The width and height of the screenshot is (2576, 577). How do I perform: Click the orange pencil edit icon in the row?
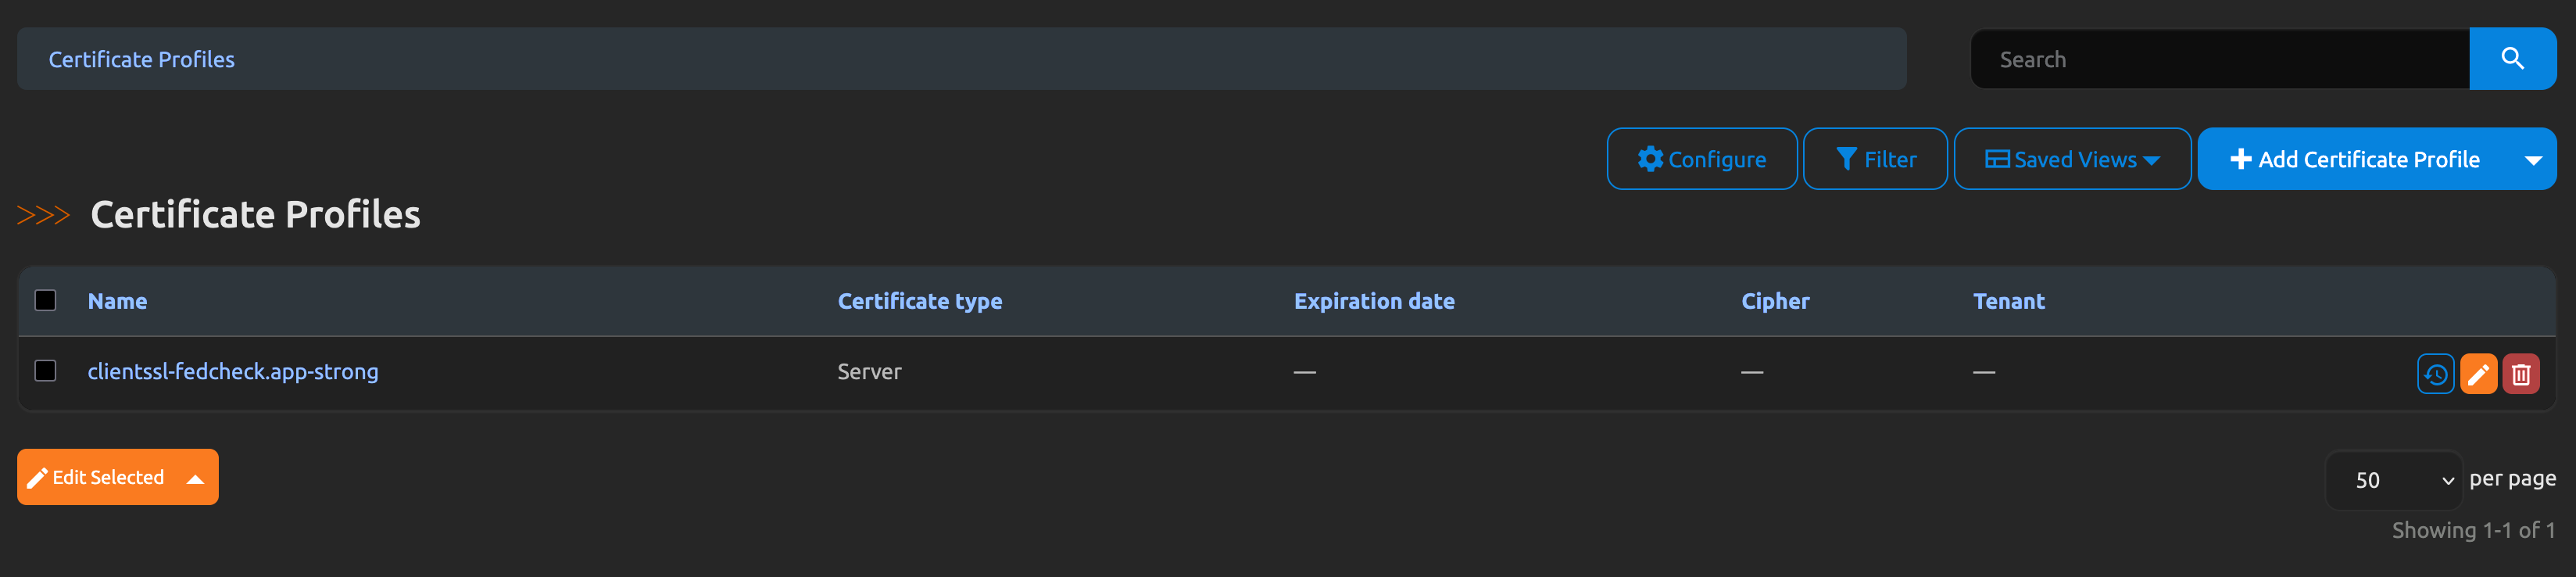pos(2478,374)
